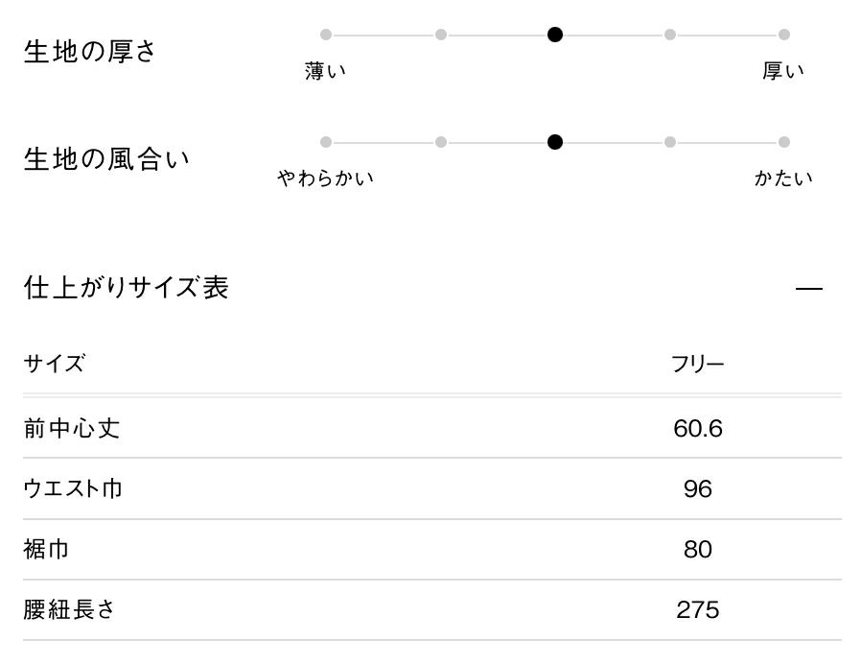Select the hardest dot on 生地の風合い scale
The image size is (861, 664).
coord(783,142)
